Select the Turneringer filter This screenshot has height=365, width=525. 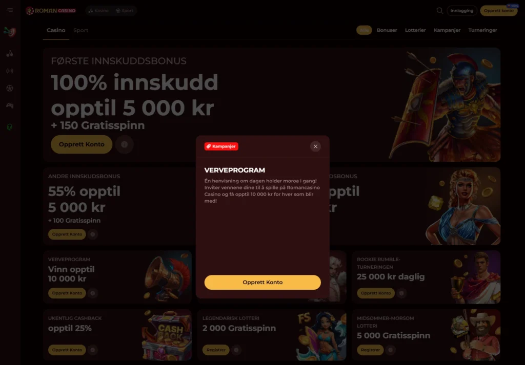[482, 30]
